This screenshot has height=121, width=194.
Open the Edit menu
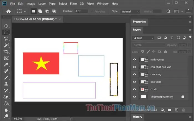click(21, 4)
